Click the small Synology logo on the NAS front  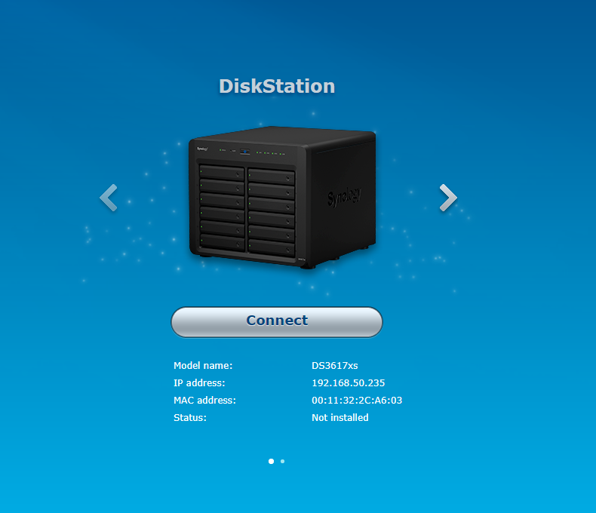pos(203,149)
